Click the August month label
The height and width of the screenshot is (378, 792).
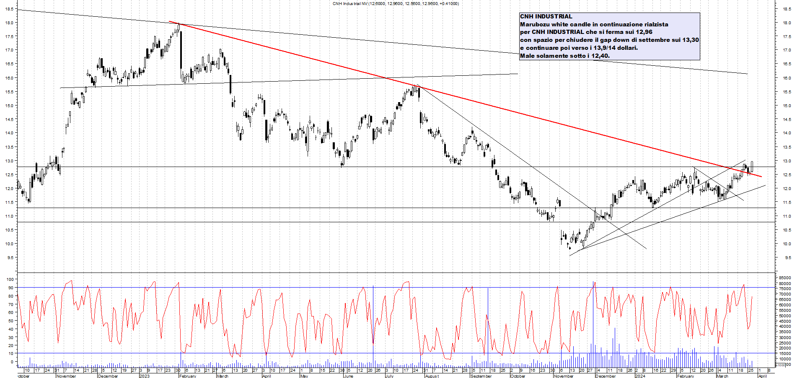pos(432,376)
